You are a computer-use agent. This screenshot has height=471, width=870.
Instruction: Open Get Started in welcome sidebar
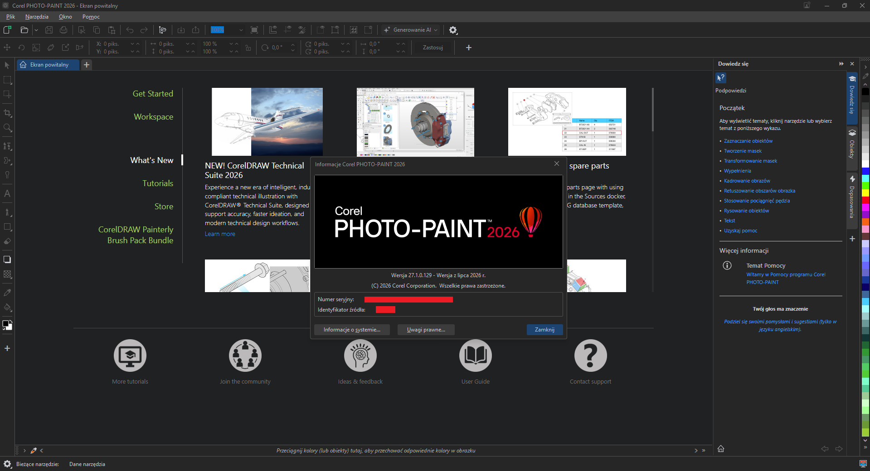pos(153,94)
